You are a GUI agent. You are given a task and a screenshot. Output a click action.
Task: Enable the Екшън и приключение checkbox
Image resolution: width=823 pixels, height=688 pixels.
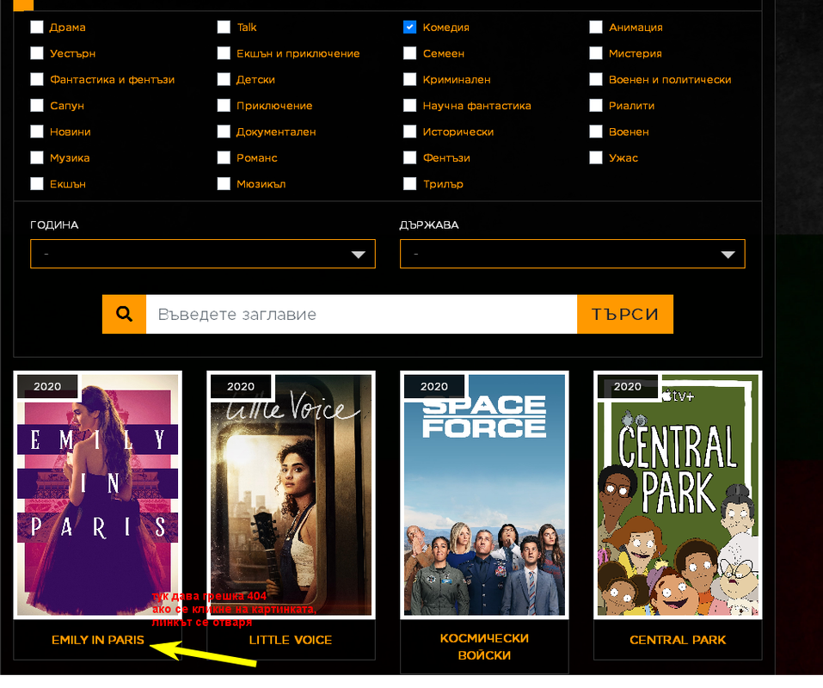(224, 53)
